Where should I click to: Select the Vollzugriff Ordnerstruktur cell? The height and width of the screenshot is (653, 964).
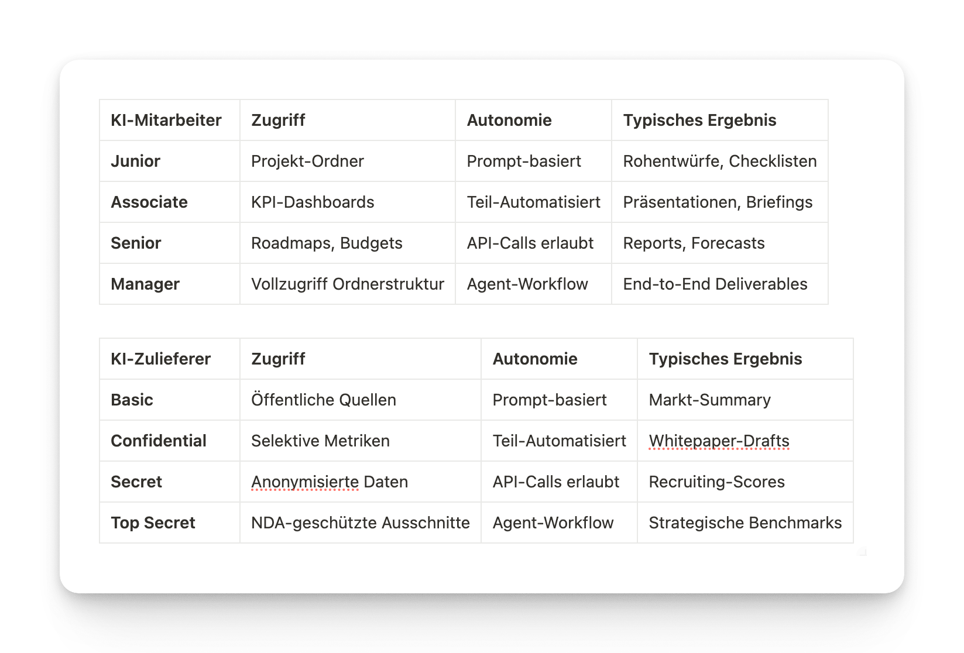(x=348, y=284)
